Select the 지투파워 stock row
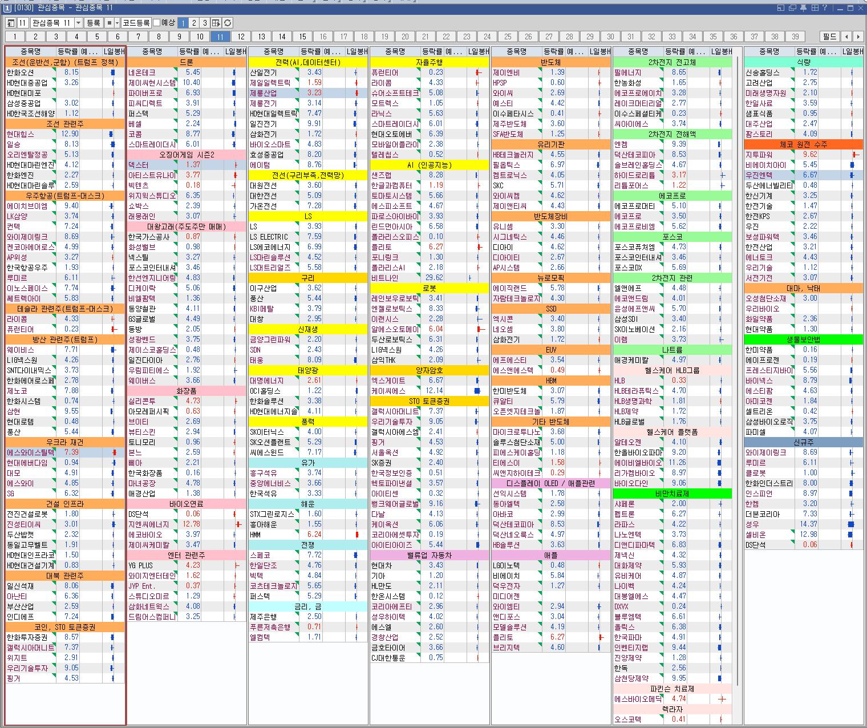This screenshot has width=867, height=728. (804, 155)
